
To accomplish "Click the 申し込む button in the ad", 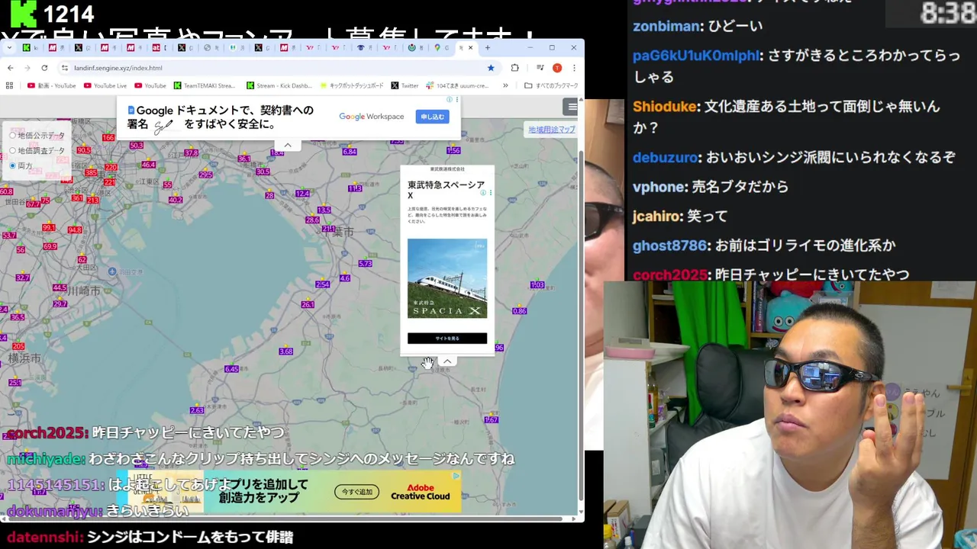I will 432,117.
